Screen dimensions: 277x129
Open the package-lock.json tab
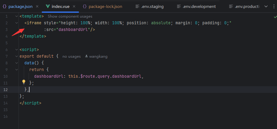pos(105,6)
